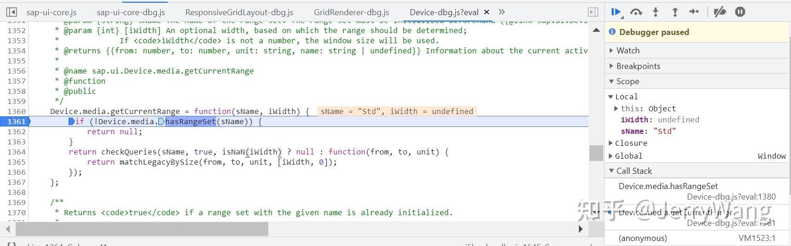Viewport: 791px width, 246px height.
Task: Click the Debugger paused info banner
Action: (697, 32)
